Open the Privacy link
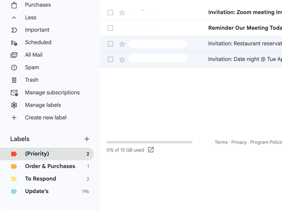Viewport: 282px width, 211px height. pyautogui.click(x=239, y=142)
